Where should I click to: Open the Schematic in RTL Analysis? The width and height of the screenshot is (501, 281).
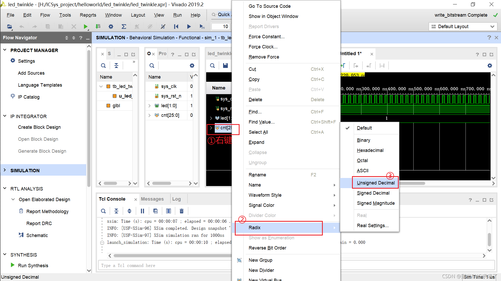tap(37, 235)
